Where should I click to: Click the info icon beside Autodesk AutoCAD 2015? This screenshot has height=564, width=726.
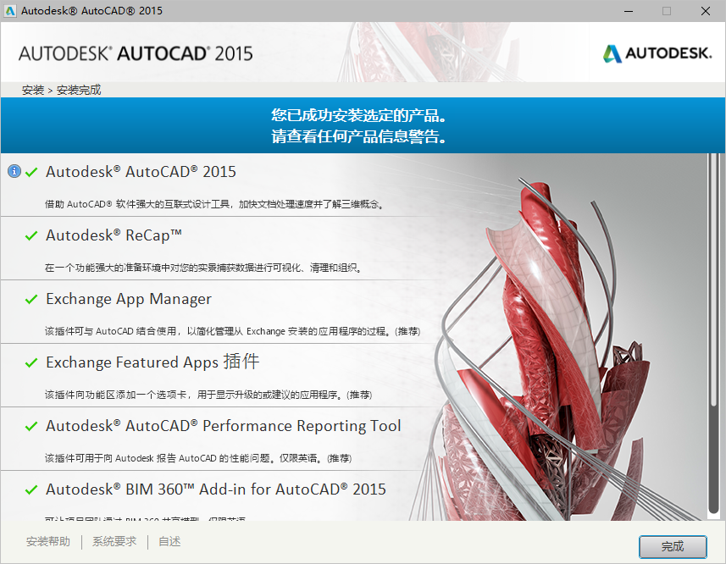click(14, 171)
